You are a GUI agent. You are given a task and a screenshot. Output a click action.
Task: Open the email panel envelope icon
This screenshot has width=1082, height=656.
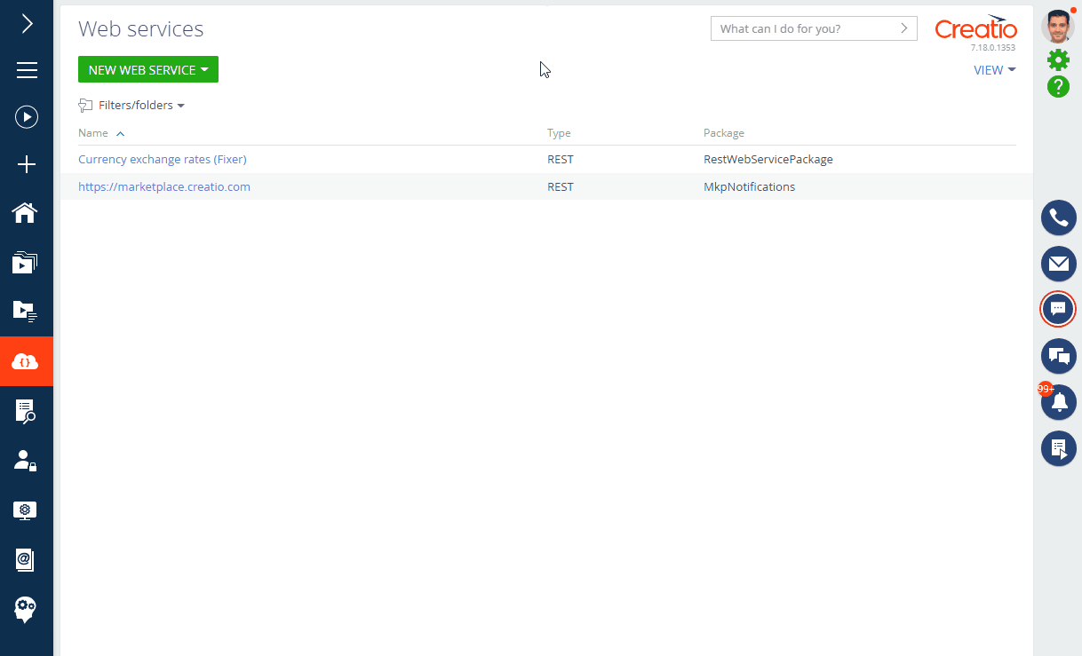tap(1058, 264)
